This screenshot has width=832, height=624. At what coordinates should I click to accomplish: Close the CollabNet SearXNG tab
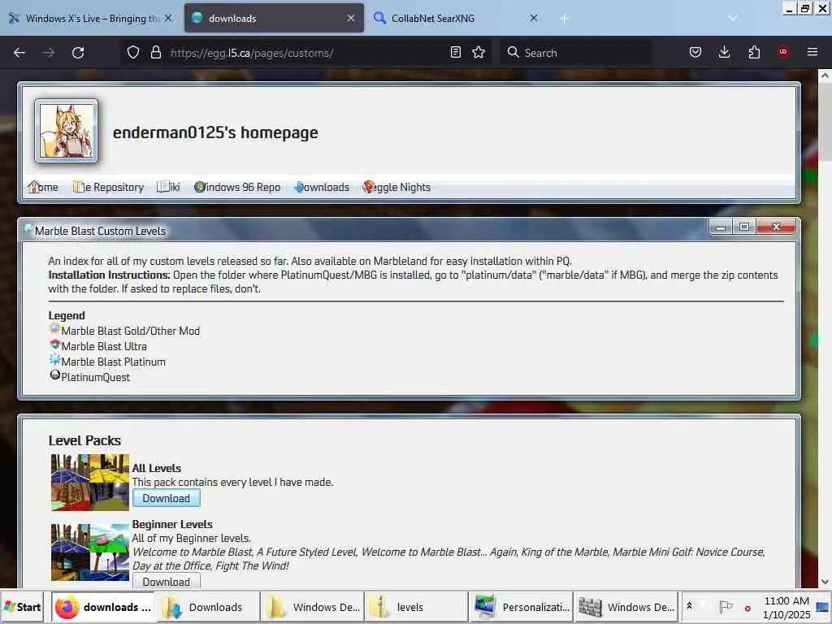(x=534, y=18)
